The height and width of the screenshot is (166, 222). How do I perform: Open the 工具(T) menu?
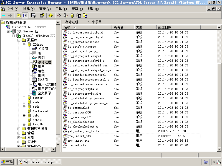(x=61, y=9)
